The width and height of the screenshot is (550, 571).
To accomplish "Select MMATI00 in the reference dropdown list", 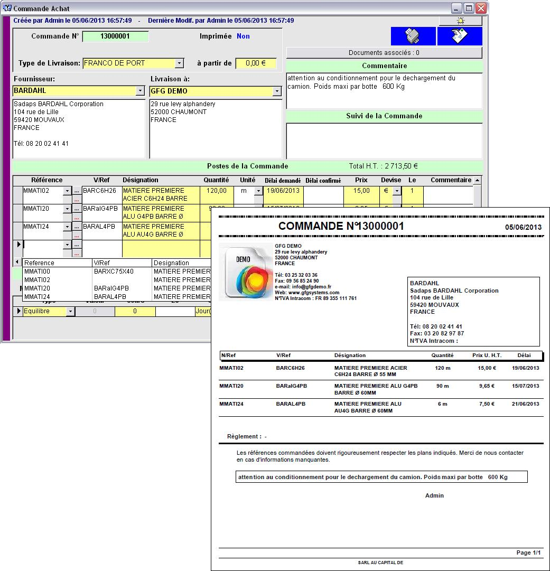I will (117, 272).
